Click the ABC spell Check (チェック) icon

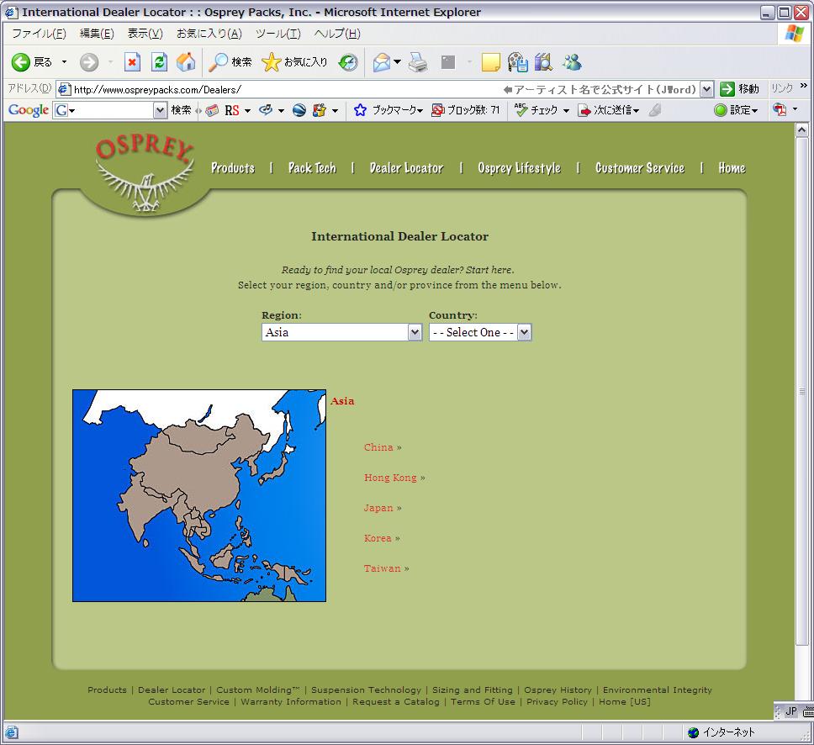[x=521, y=110]
